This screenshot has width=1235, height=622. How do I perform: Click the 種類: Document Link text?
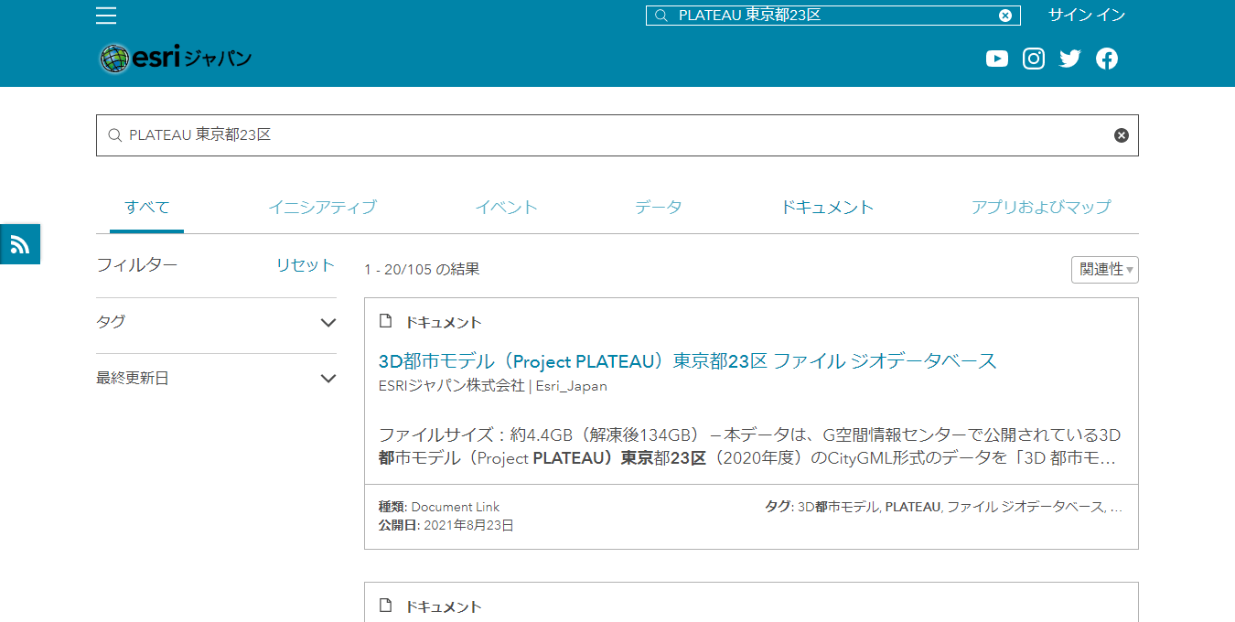[x=439, y=507]
